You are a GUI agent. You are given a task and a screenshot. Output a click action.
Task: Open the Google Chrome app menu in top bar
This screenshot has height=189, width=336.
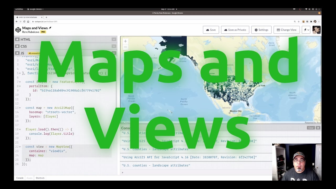pos(35,9)
